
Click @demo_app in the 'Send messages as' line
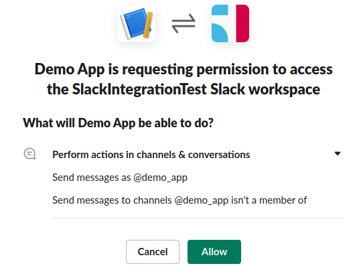[160, 178]
